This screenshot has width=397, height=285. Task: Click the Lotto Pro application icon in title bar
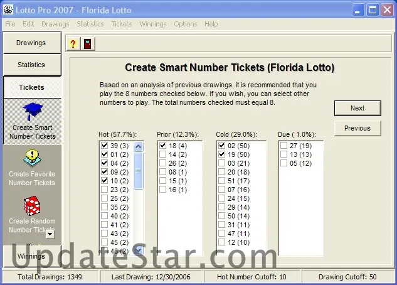pyautogui.click(x=8, y=10)
